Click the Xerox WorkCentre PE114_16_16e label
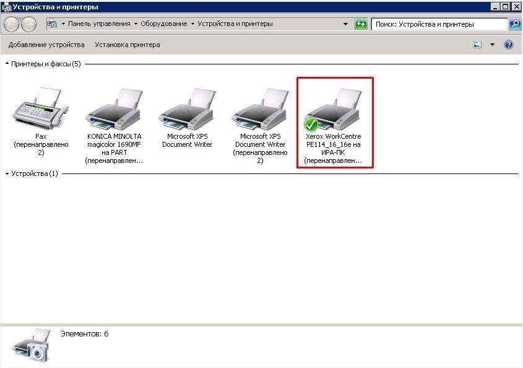523x368 pixels. pyautogui.click(x=333, y=148)
